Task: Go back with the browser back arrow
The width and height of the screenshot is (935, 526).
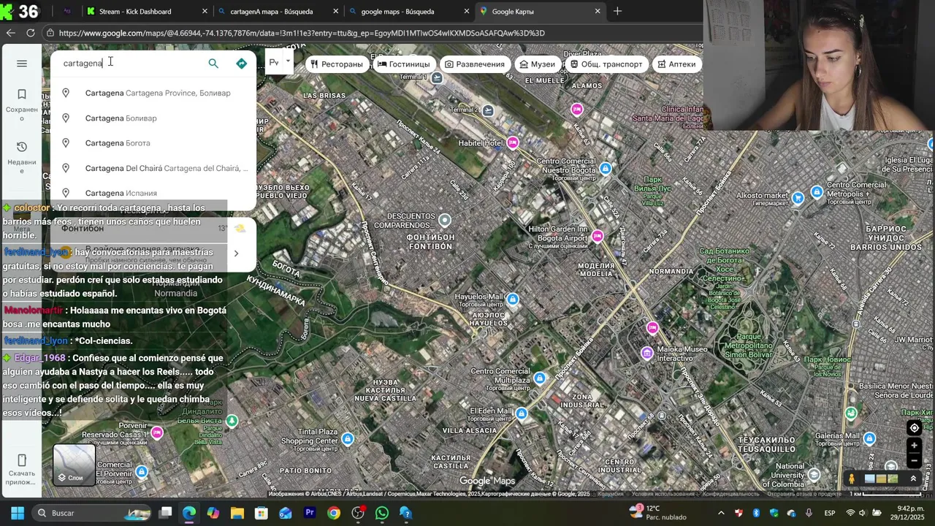Action: pos(10,33)
